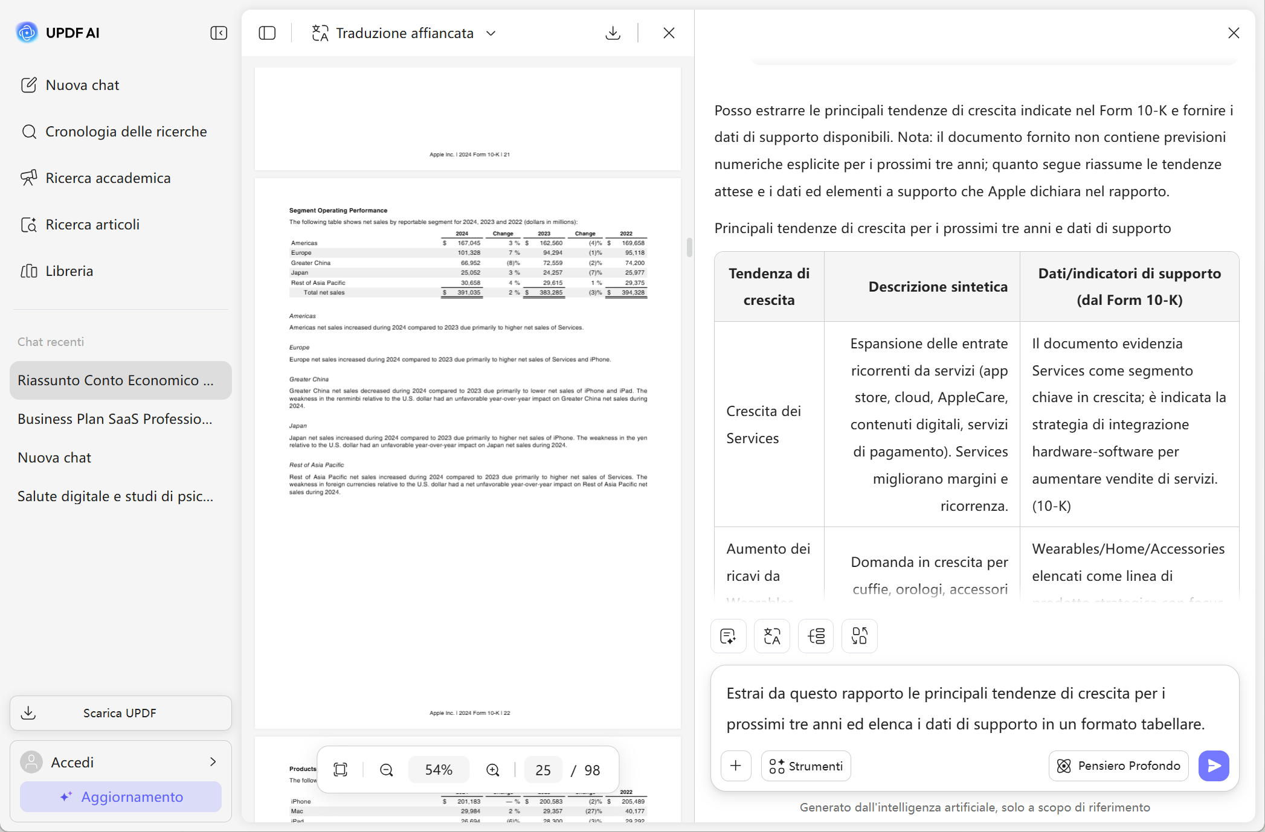Enable Pensiero Profondo mode
The image size is (1265, 832).
tap(1118, 766)
